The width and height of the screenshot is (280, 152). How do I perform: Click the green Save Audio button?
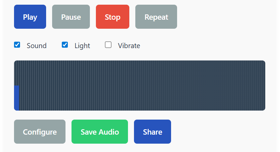pyautogui.click(x=100, y=132)
